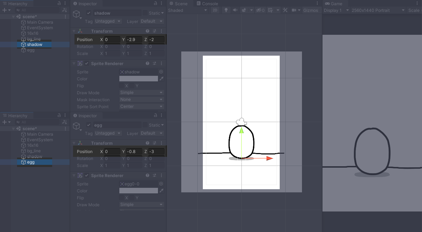Click the shadow GameObject cube icon
The width and height of the screenshot is (422, 232).
(x=77, y=14)
